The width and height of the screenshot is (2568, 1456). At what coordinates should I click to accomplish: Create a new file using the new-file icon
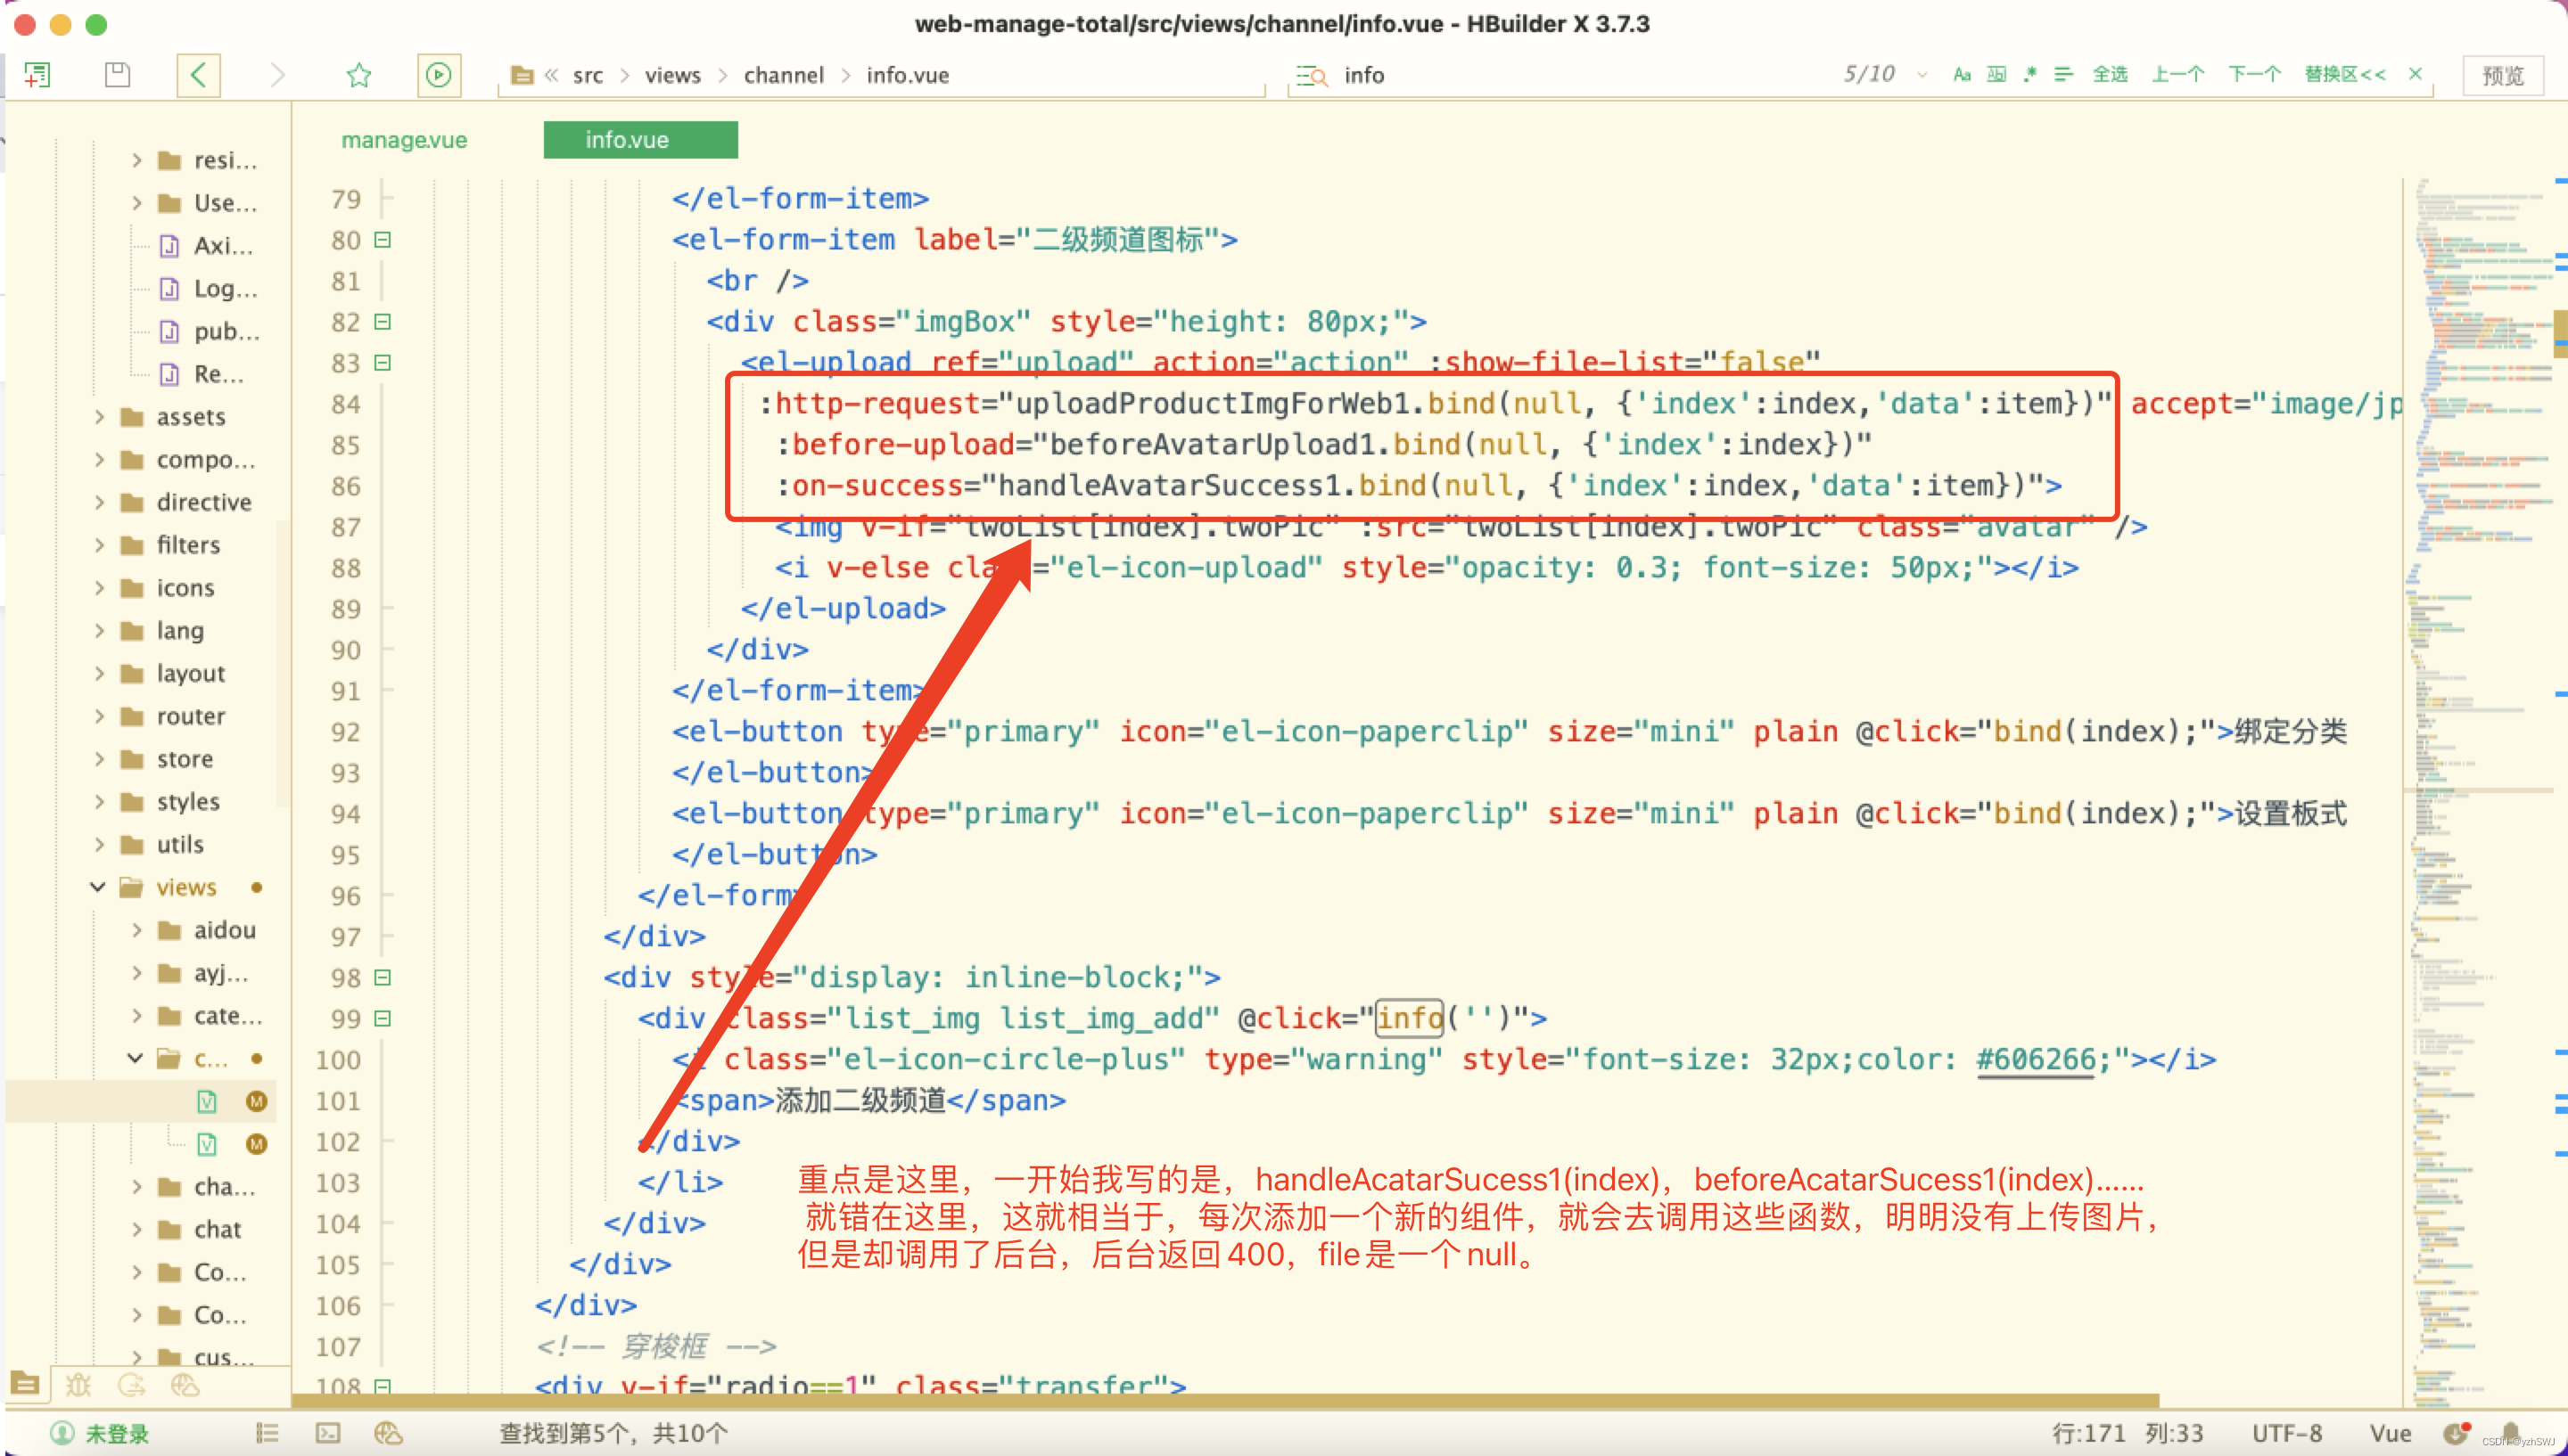38,74
